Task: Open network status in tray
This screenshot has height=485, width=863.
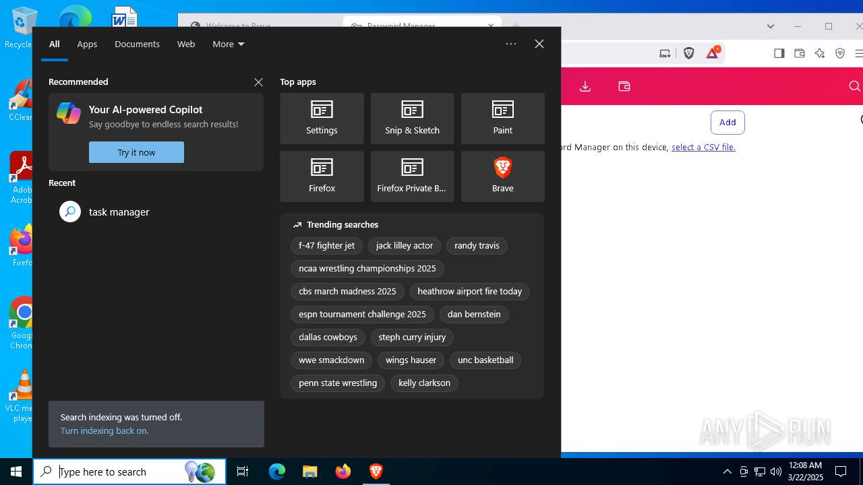Action: (759, 472)
